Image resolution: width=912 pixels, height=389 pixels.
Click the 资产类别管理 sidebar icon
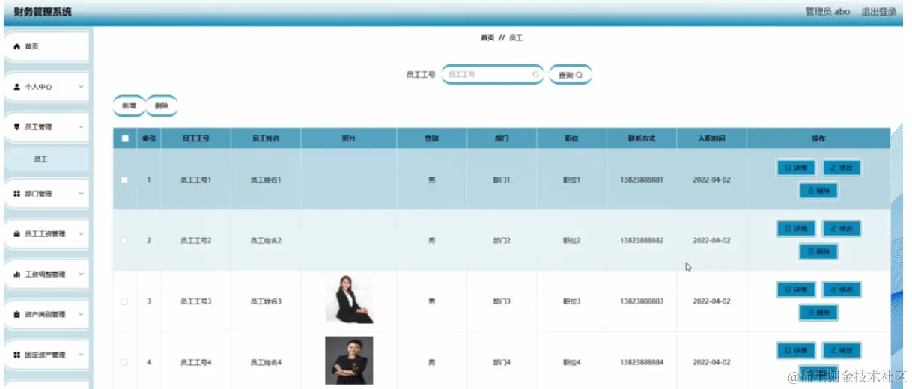click(x=16, y=315)
